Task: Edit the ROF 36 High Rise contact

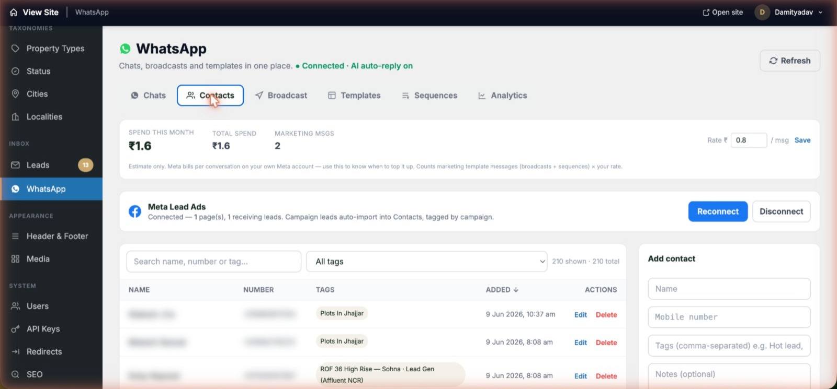Action: pos(581,376)
